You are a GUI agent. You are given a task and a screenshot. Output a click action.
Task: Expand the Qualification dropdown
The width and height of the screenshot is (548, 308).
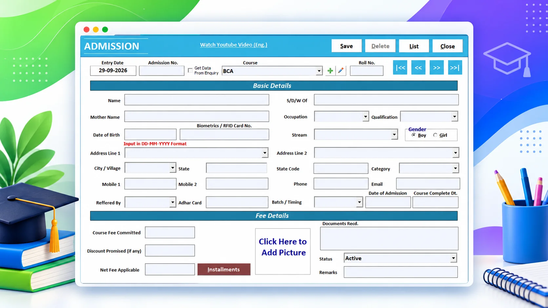tap(454, 117)
